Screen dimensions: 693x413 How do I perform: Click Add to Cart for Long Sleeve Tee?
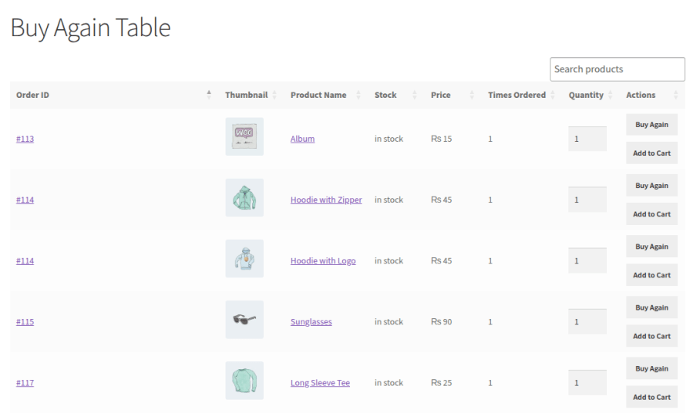click(651, 397)
